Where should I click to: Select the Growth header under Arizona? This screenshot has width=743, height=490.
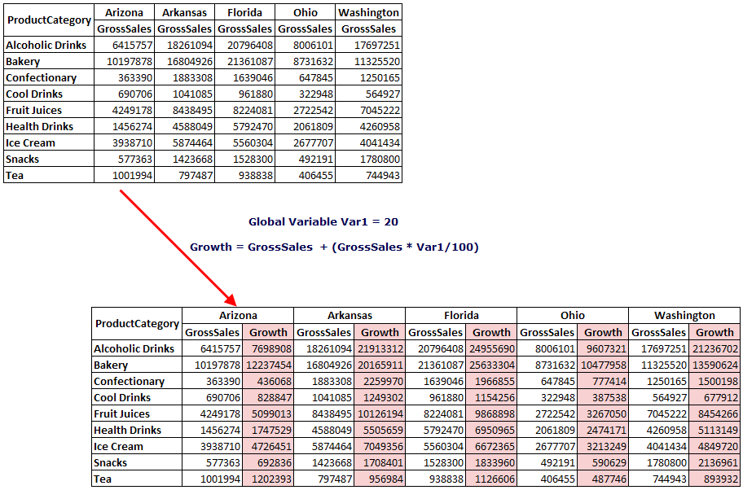point(268,332)
